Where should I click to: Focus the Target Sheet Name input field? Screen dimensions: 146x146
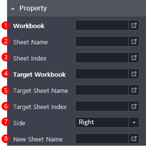(x=102, y=90)
